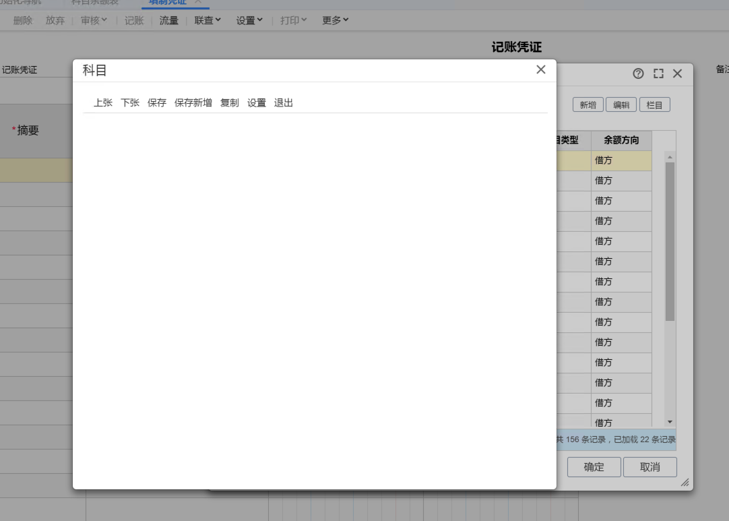Go to 下张 in 科目 dialog
Image resolution: width=729 pixels, height=521 pixels.
[x=130, y=103]
